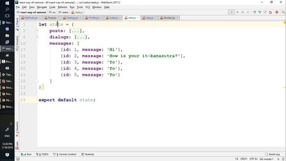Click the state.js breadcrumb
Image resolution: width=286 pixels, height=161 pixels.
pyautogui.click(x=77, y=13)
